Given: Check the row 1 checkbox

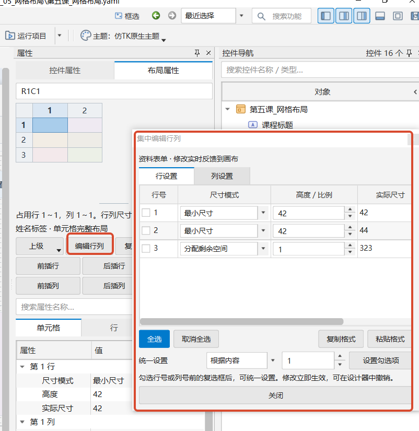Looking at the screenshot, I should (x=146, y=213).
